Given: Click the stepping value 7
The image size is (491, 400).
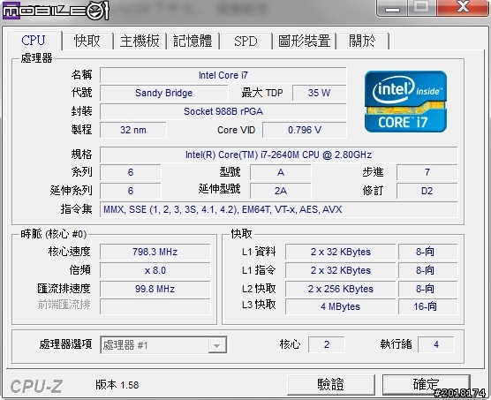Looking at the screenshot, I should (x=427, y=172).
